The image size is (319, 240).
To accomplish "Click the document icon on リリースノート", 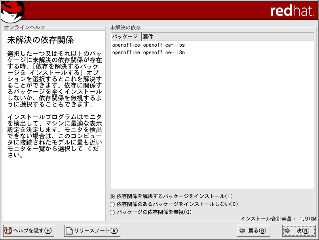I will [x=69, y=230].
